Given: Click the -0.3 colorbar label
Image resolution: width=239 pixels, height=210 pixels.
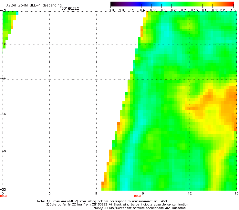Looking at the screenshot, I should 162,10.
